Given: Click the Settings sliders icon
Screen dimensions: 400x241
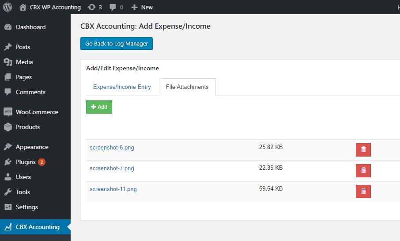Looking at the screenshot, I should click(8, 207).
